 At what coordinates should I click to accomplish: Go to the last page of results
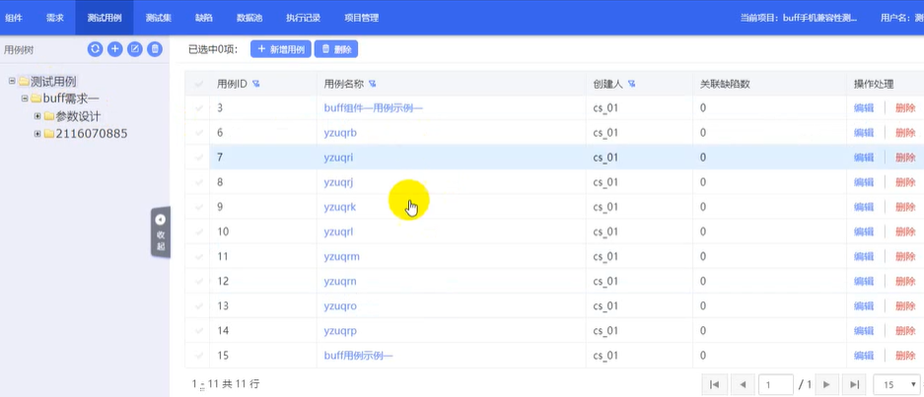click(855, 384)
